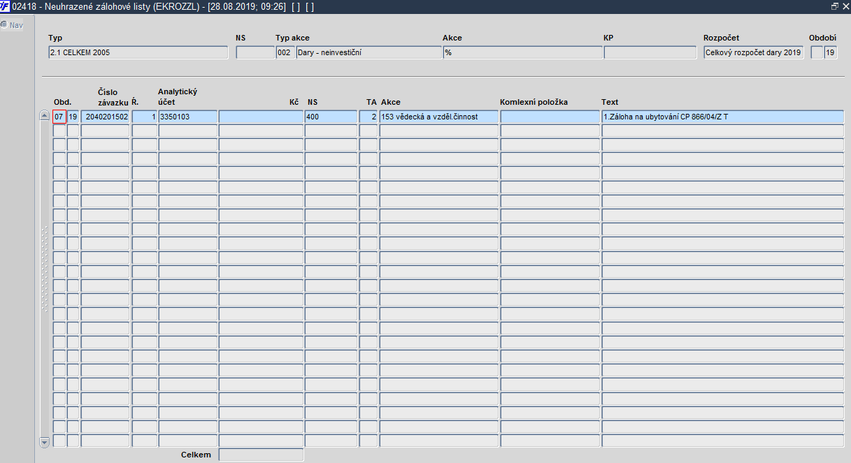Image resolution: width=851 pixels, height=463 pixels.
Task: Click the Akce filter field containing '%'
Action: coord(522,52)
